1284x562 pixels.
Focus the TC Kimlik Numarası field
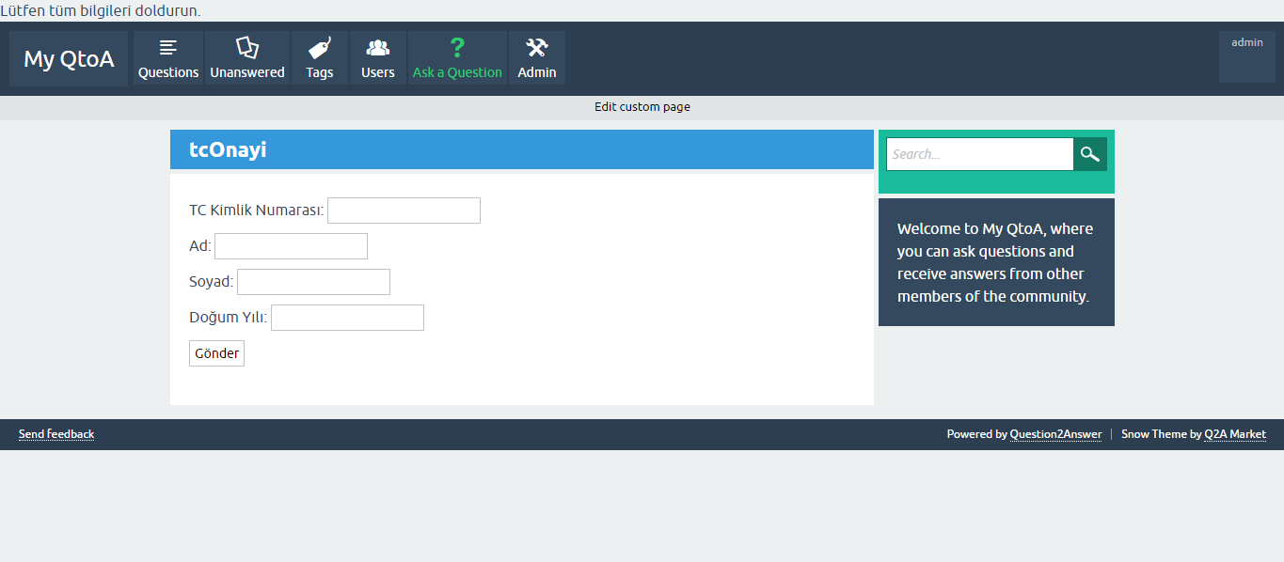[x=404, y=211]
